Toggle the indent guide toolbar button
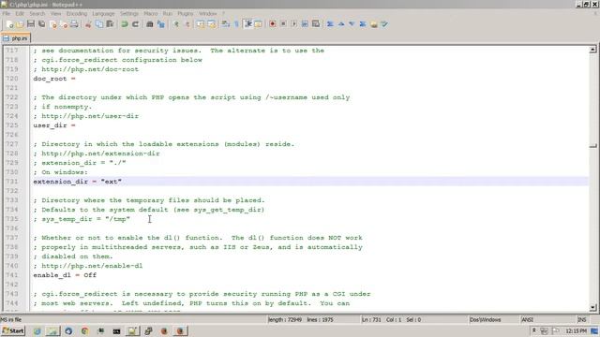Screen dimensions: 600x337 point(247,24)
